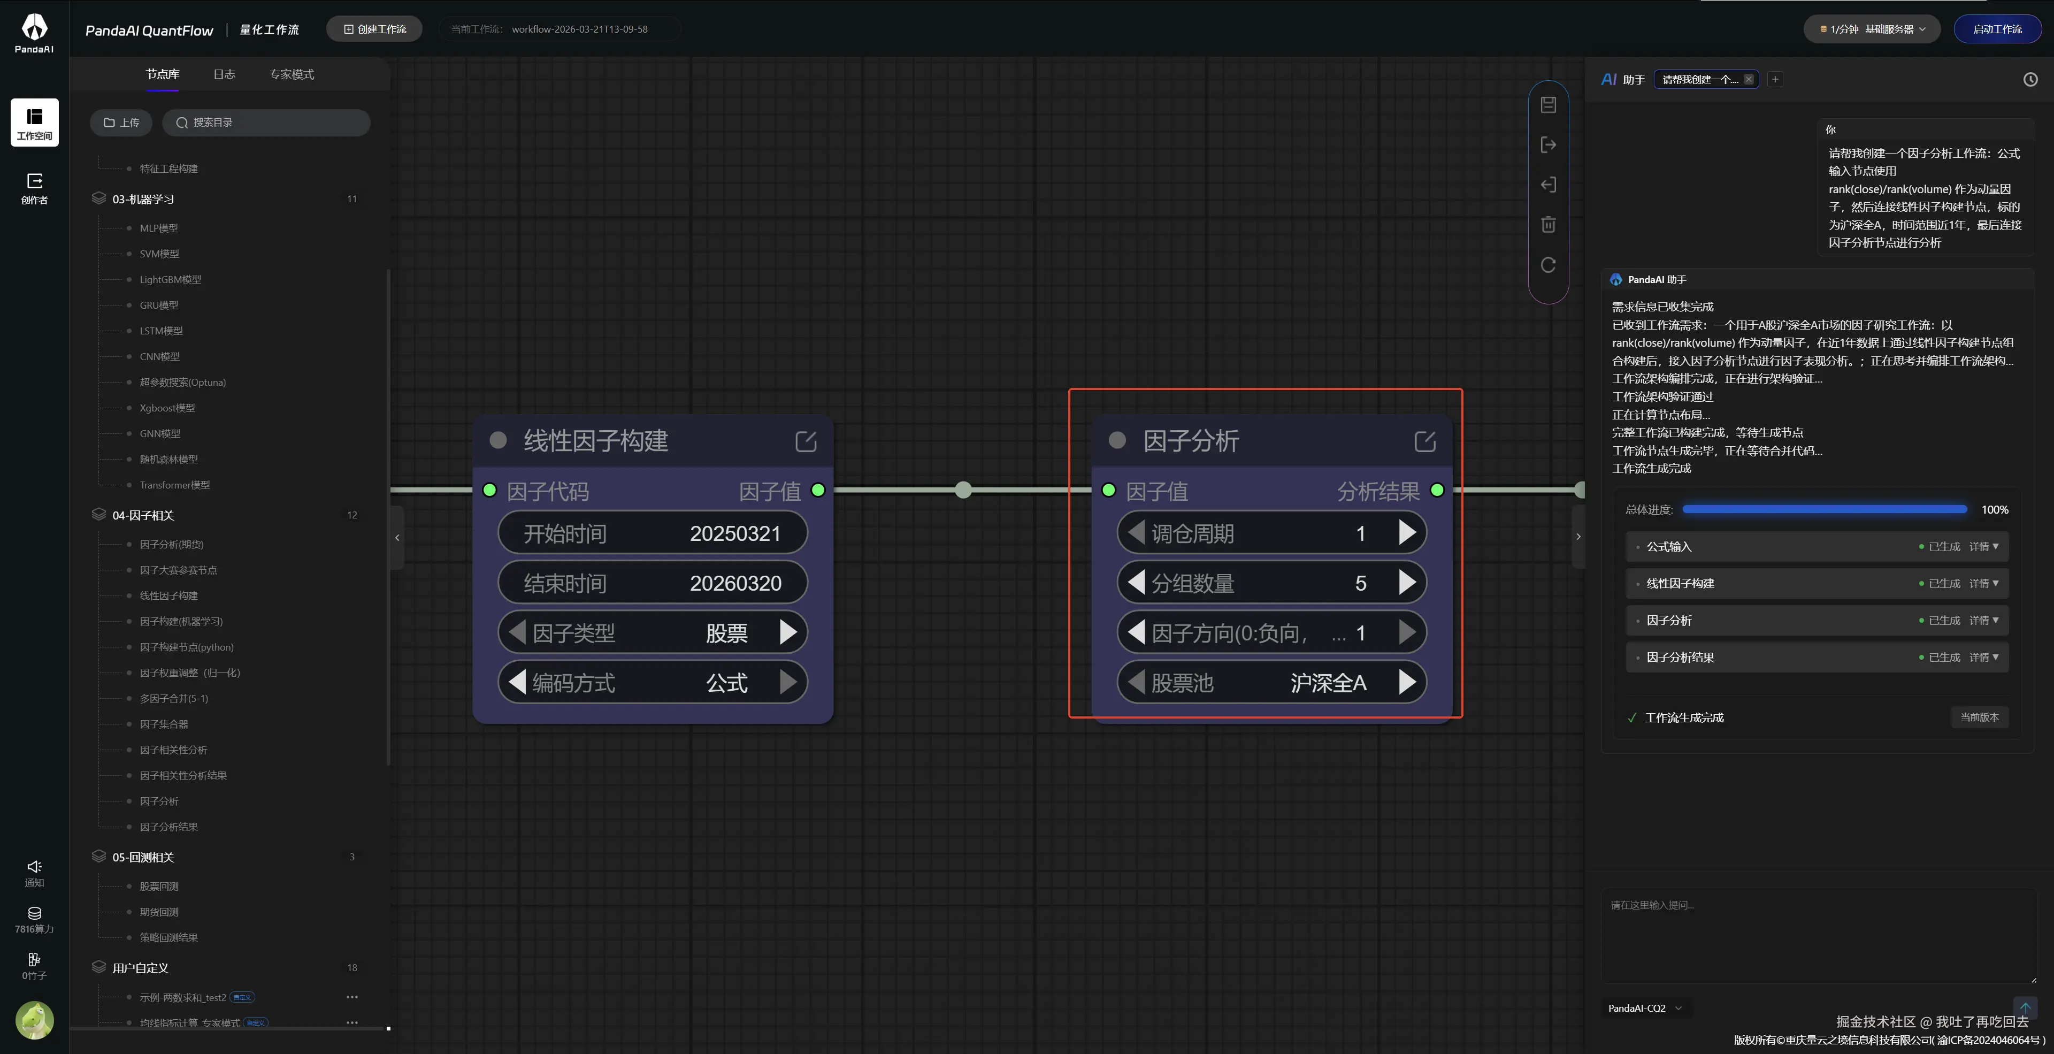This screenshot has height=1054, width=2054.
Task: Click the save icon in canvas toolbar
Action: pos(1547,105)
